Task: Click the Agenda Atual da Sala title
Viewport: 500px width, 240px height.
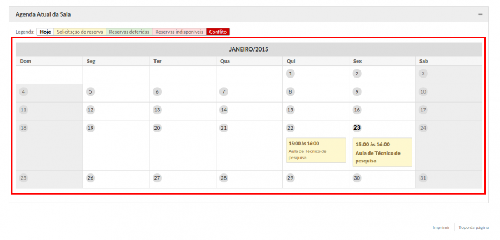Action: pos(43,14)
